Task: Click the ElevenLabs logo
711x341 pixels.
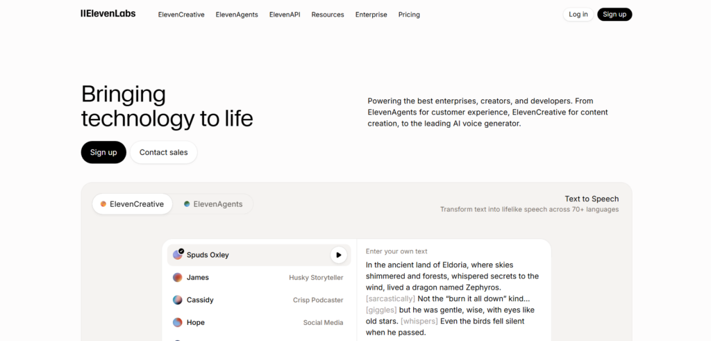Action: click(108, 14)
